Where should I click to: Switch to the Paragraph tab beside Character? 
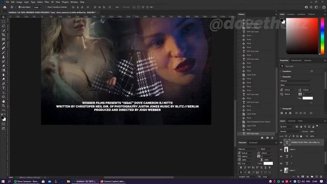(x=253, y=143)
